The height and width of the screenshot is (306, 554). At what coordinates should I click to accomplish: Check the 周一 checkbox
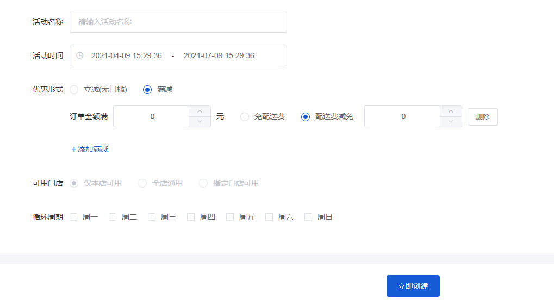[73, 217]
